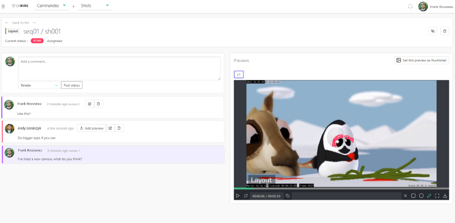Click Andy Goralczyk's avatar
Screen dimensions: 455x223
point(10,129)
